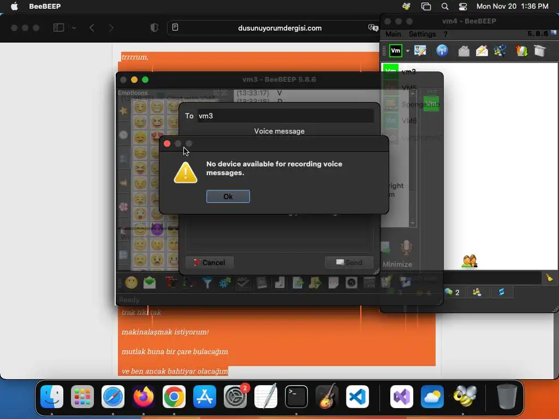559x419 pixels.
Task: Click the two-users icon in vm4 list
Action: (x=469, y=261)
